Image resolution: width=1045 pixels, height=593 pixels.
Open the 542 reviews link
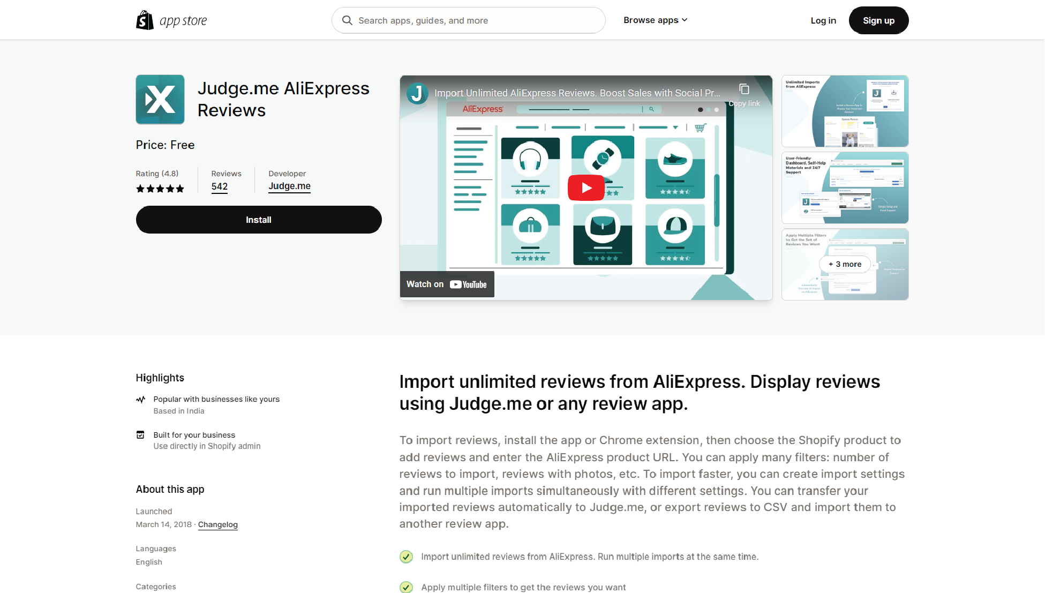(x=219, y=186)
